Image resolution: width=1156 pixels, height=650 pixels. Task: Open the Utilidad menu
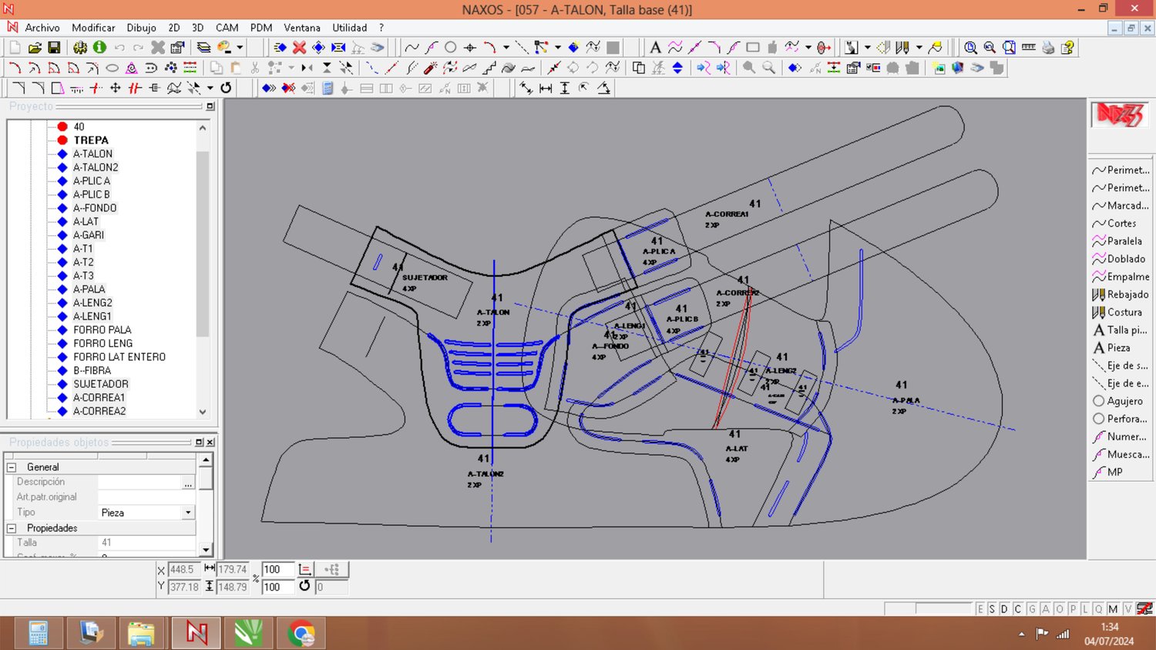(x=350, y=28)
